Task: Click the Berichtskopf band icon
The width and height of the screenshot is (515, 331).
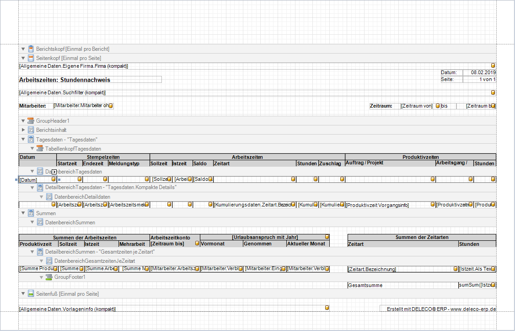Action: (x=31, y=49)
